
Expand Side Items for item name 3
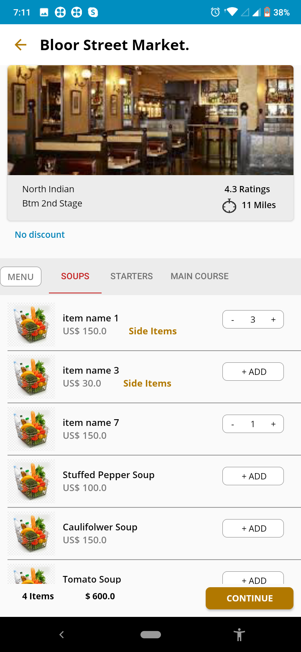coord(147,383)
